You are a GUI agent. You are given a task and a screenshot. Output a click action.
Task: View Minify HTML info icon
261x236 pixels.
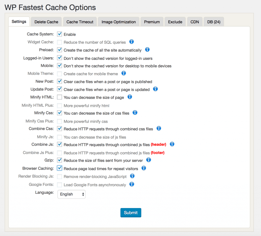(x=130, y=97)
